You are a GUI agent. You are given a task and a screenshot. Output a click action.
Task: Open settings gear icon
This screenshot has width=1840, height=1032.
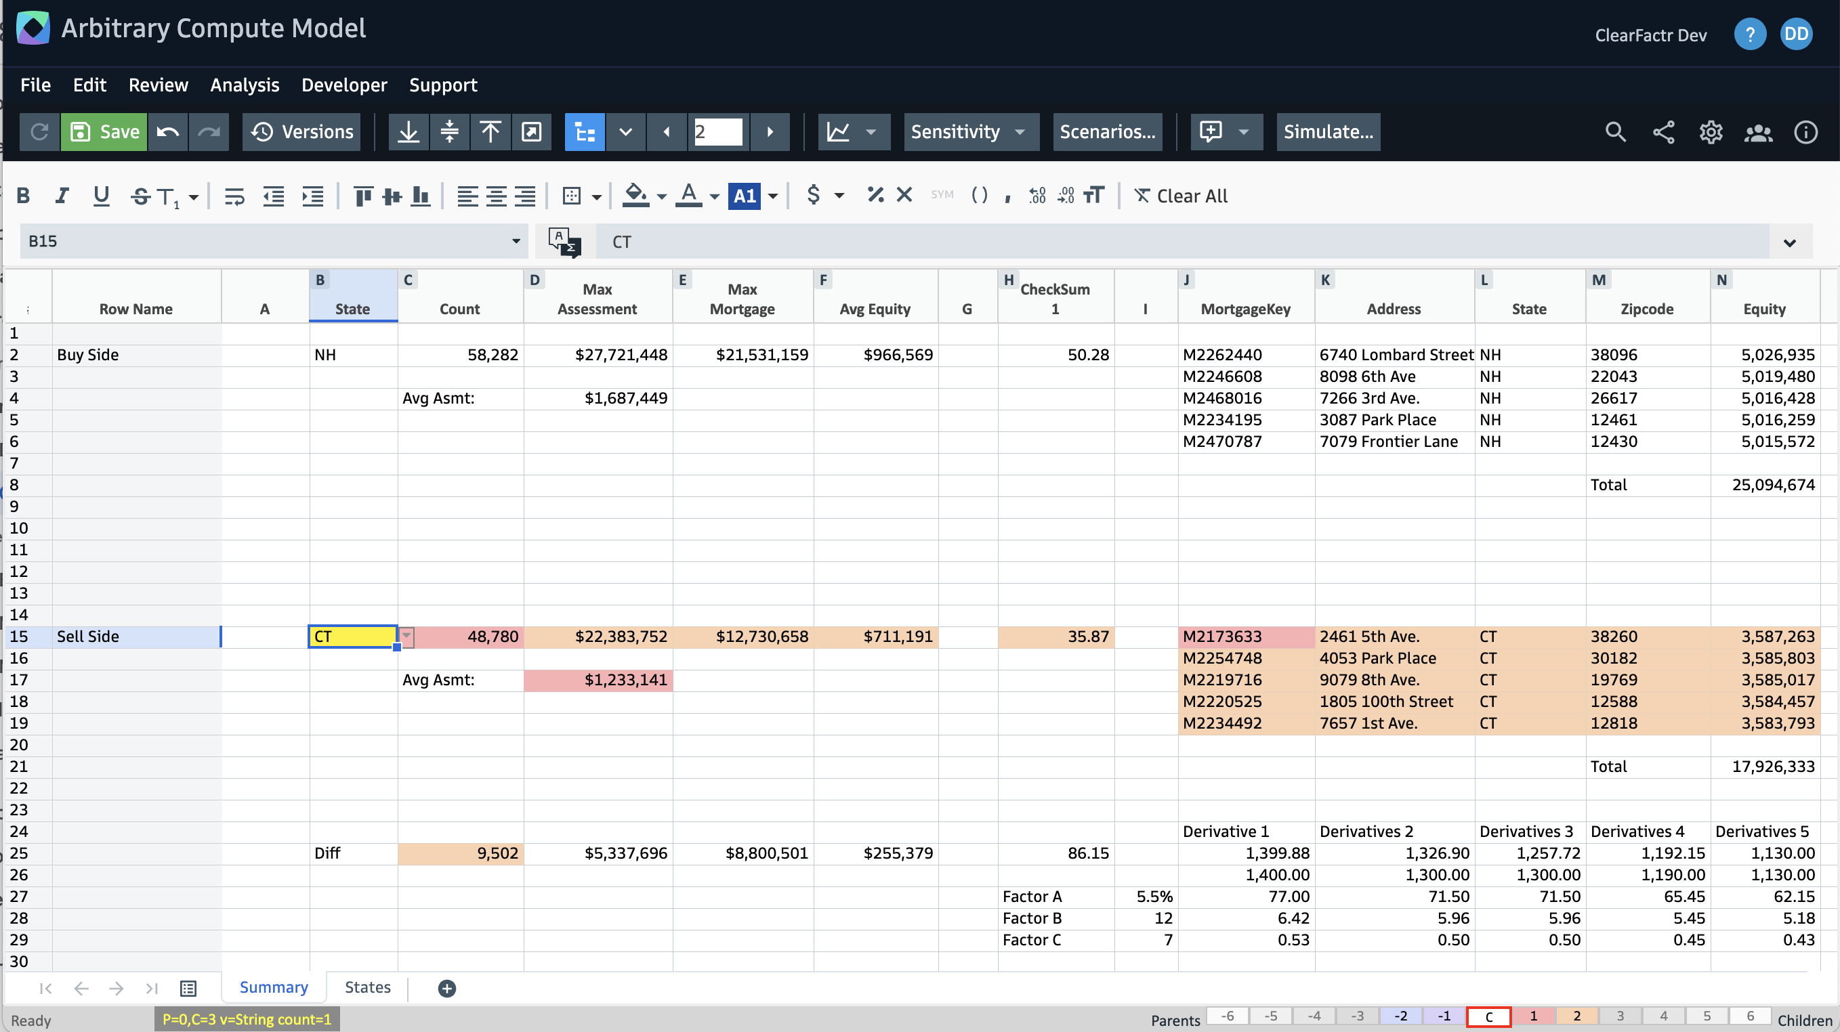click(x=1710, y=132)
